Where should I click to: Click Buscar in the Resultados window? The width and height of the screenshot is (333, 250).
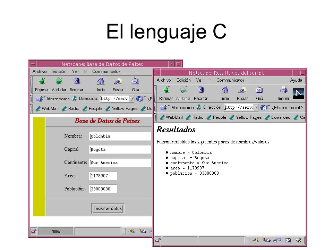[x=242, y=93]
